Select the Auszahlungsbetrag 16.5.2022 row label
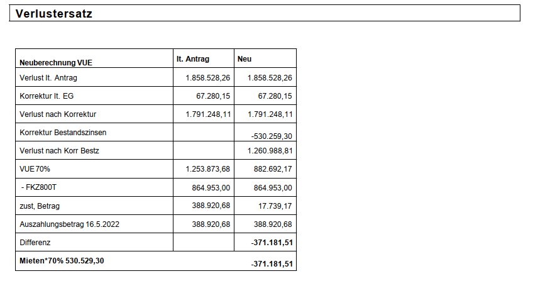533x281 pixels. 69,224
